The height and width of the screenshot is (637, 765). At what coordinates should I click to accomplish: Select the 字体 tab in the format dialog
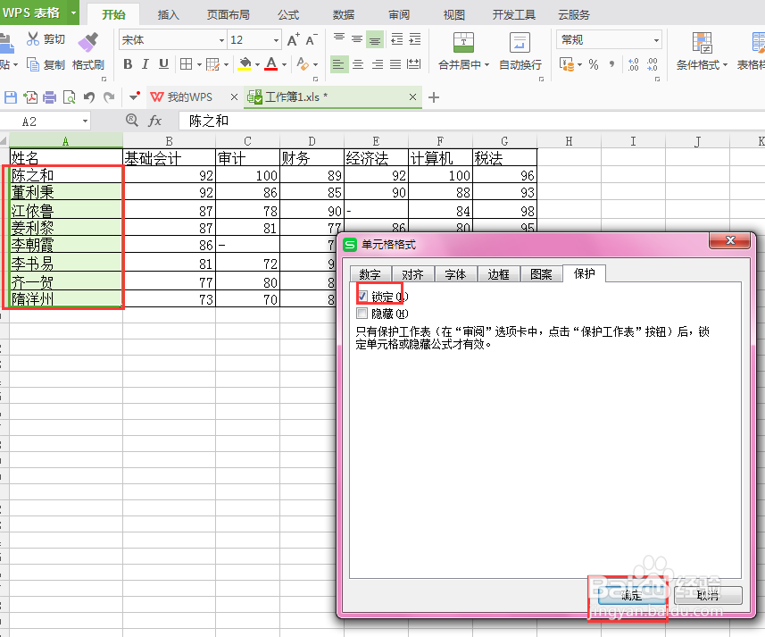pos(455,274)
